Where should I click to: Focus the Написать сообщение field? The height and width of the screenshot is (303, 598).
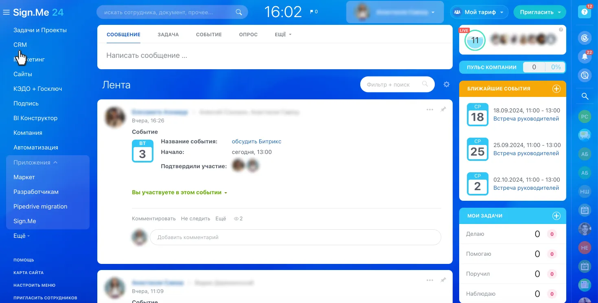click(x=275, y=56)
